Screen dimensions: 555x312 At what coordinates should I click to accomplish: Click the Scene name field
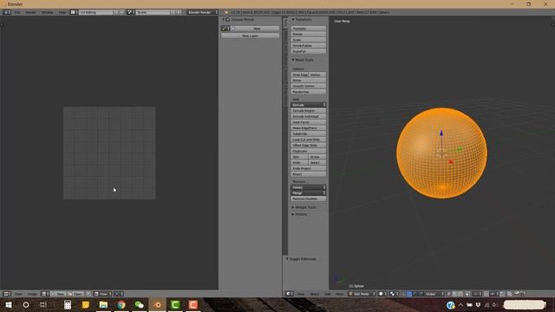153,12
